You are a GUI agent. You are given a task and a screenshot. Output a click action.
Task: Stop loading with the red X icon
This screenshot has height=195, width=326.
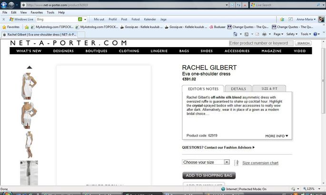point(245,5)
